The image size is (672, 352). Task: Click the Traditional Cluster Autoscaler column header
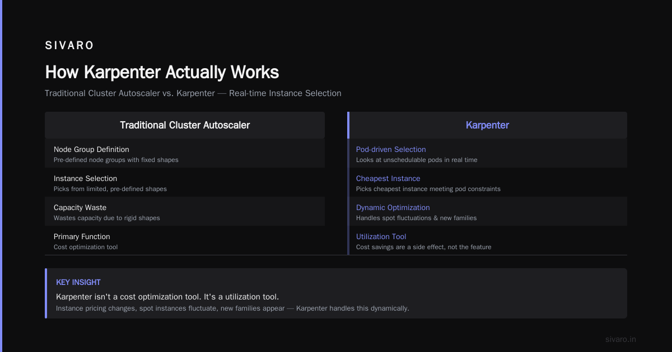185,125
